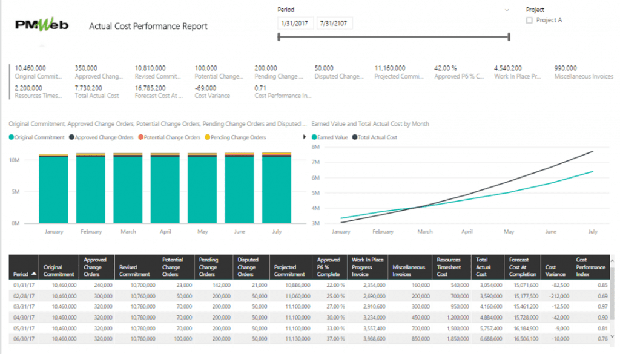
Task: Select the 05/31/17 period row cell
Action: coord(24,329)
